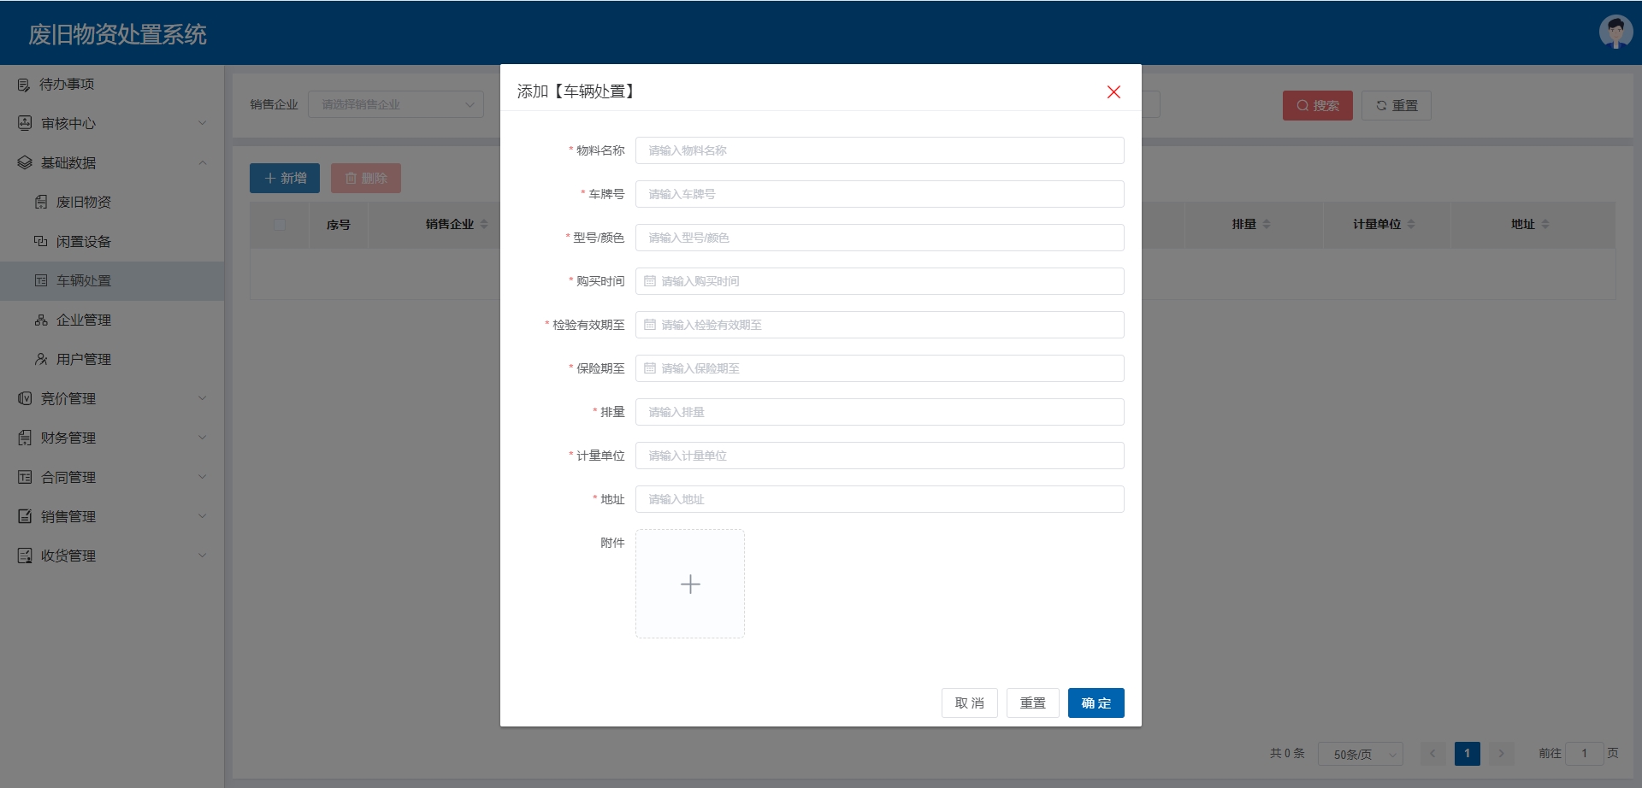
Task: Click calendar icon in 保险期至 field
Action: point(650,368)
